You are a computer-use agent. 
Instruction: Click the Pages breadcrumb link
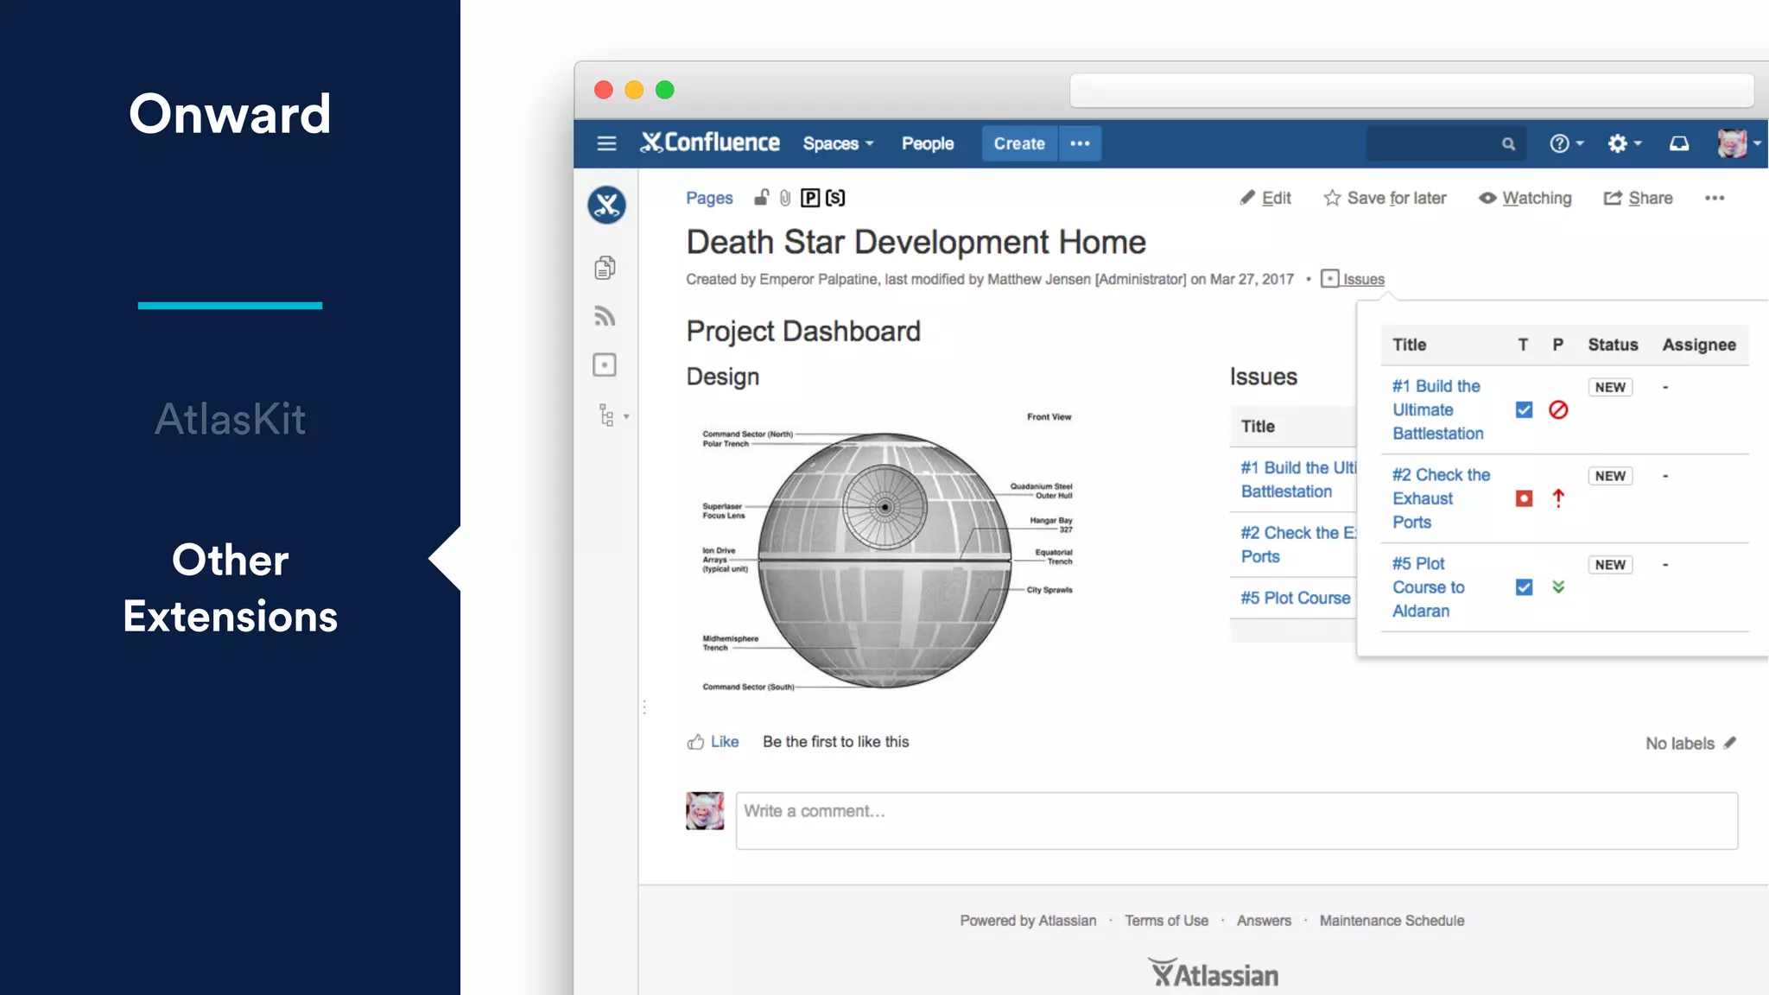pyautogui.click(x=709, y=198)
